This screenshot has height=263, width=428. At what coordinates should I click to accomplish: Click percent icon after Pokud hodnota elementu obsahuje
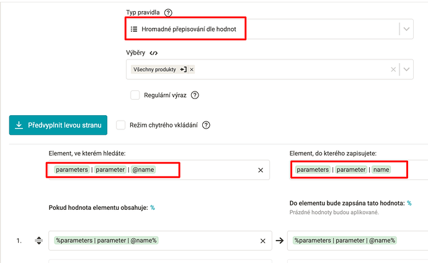click(153, 208)
